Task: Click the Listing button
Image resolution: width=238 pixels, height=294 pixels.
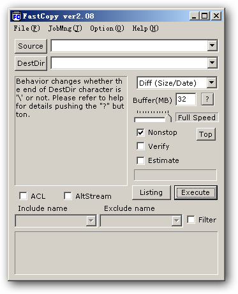Action: pyautogui.click(x=151, y=192)
